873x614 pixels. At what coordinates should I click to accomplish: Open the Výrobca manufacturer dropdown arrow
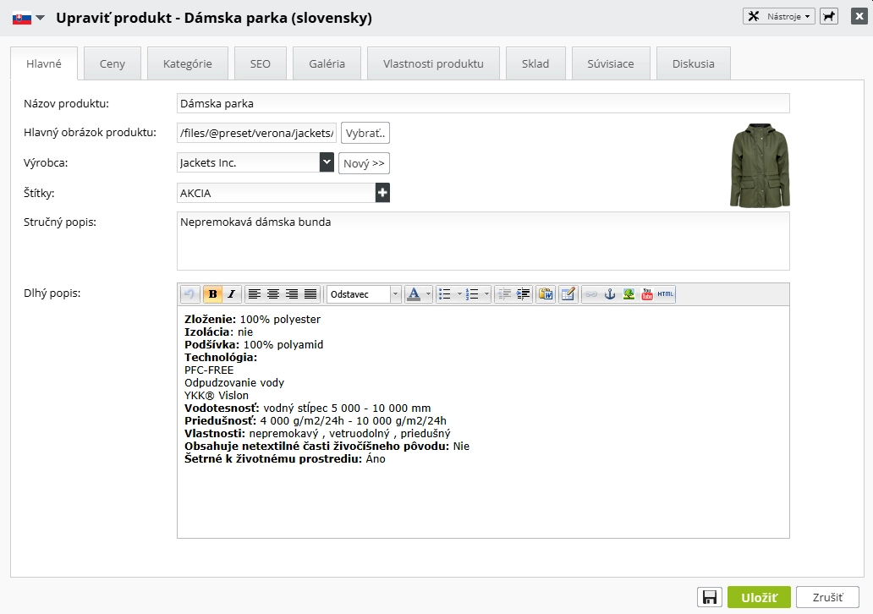(x=327, y=162)
